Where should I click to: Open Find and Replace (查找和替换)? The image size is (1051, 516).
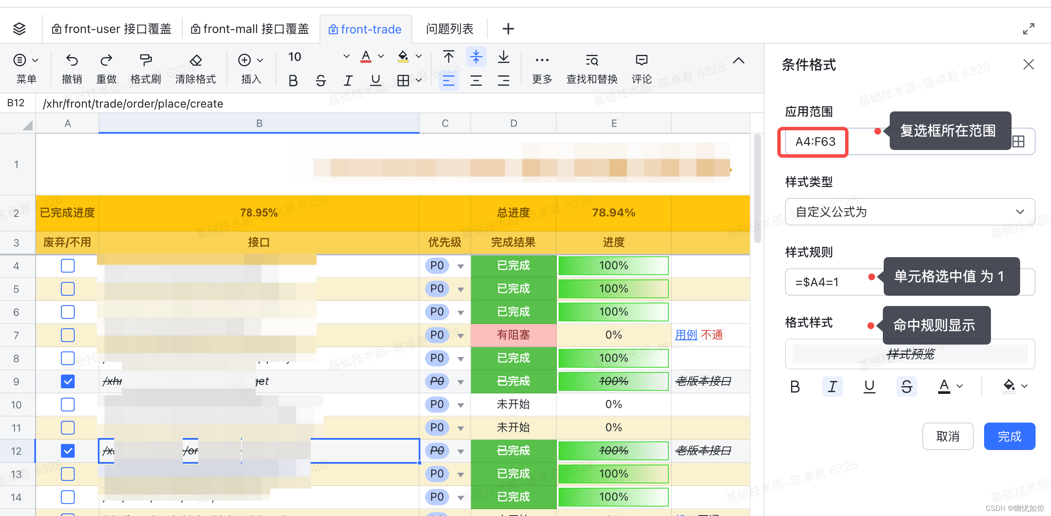592,69
